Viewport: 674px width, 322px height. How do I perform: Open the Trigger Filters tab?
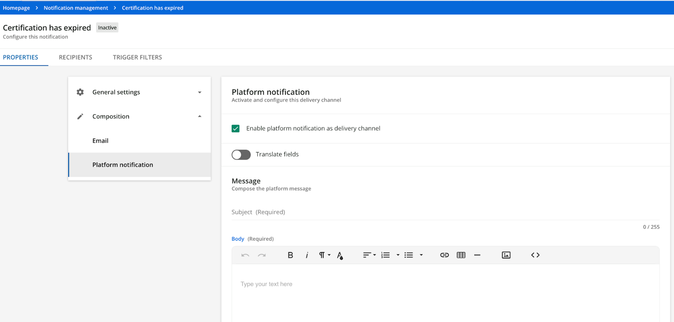(x=137, y=57)
